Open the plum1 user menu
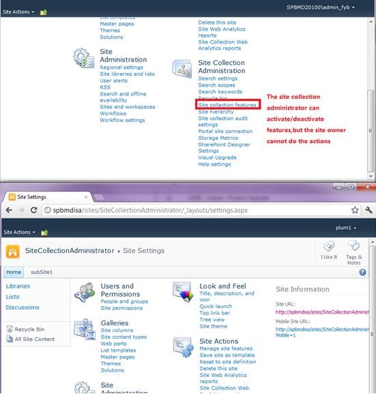The height and width of the screenshot is (394, 376). point(345,228)
